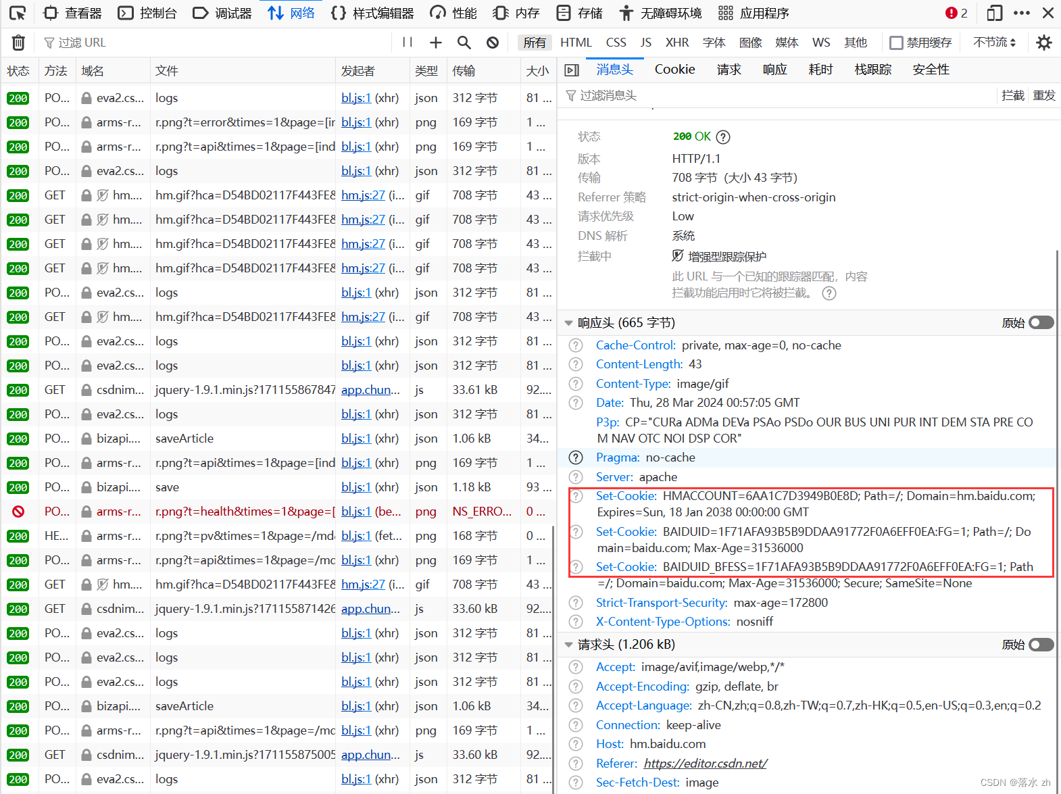The height and width of the screenshot is (794, 1061).
Task: Switch to the Cookie details tab
Action: coord(674,70)
